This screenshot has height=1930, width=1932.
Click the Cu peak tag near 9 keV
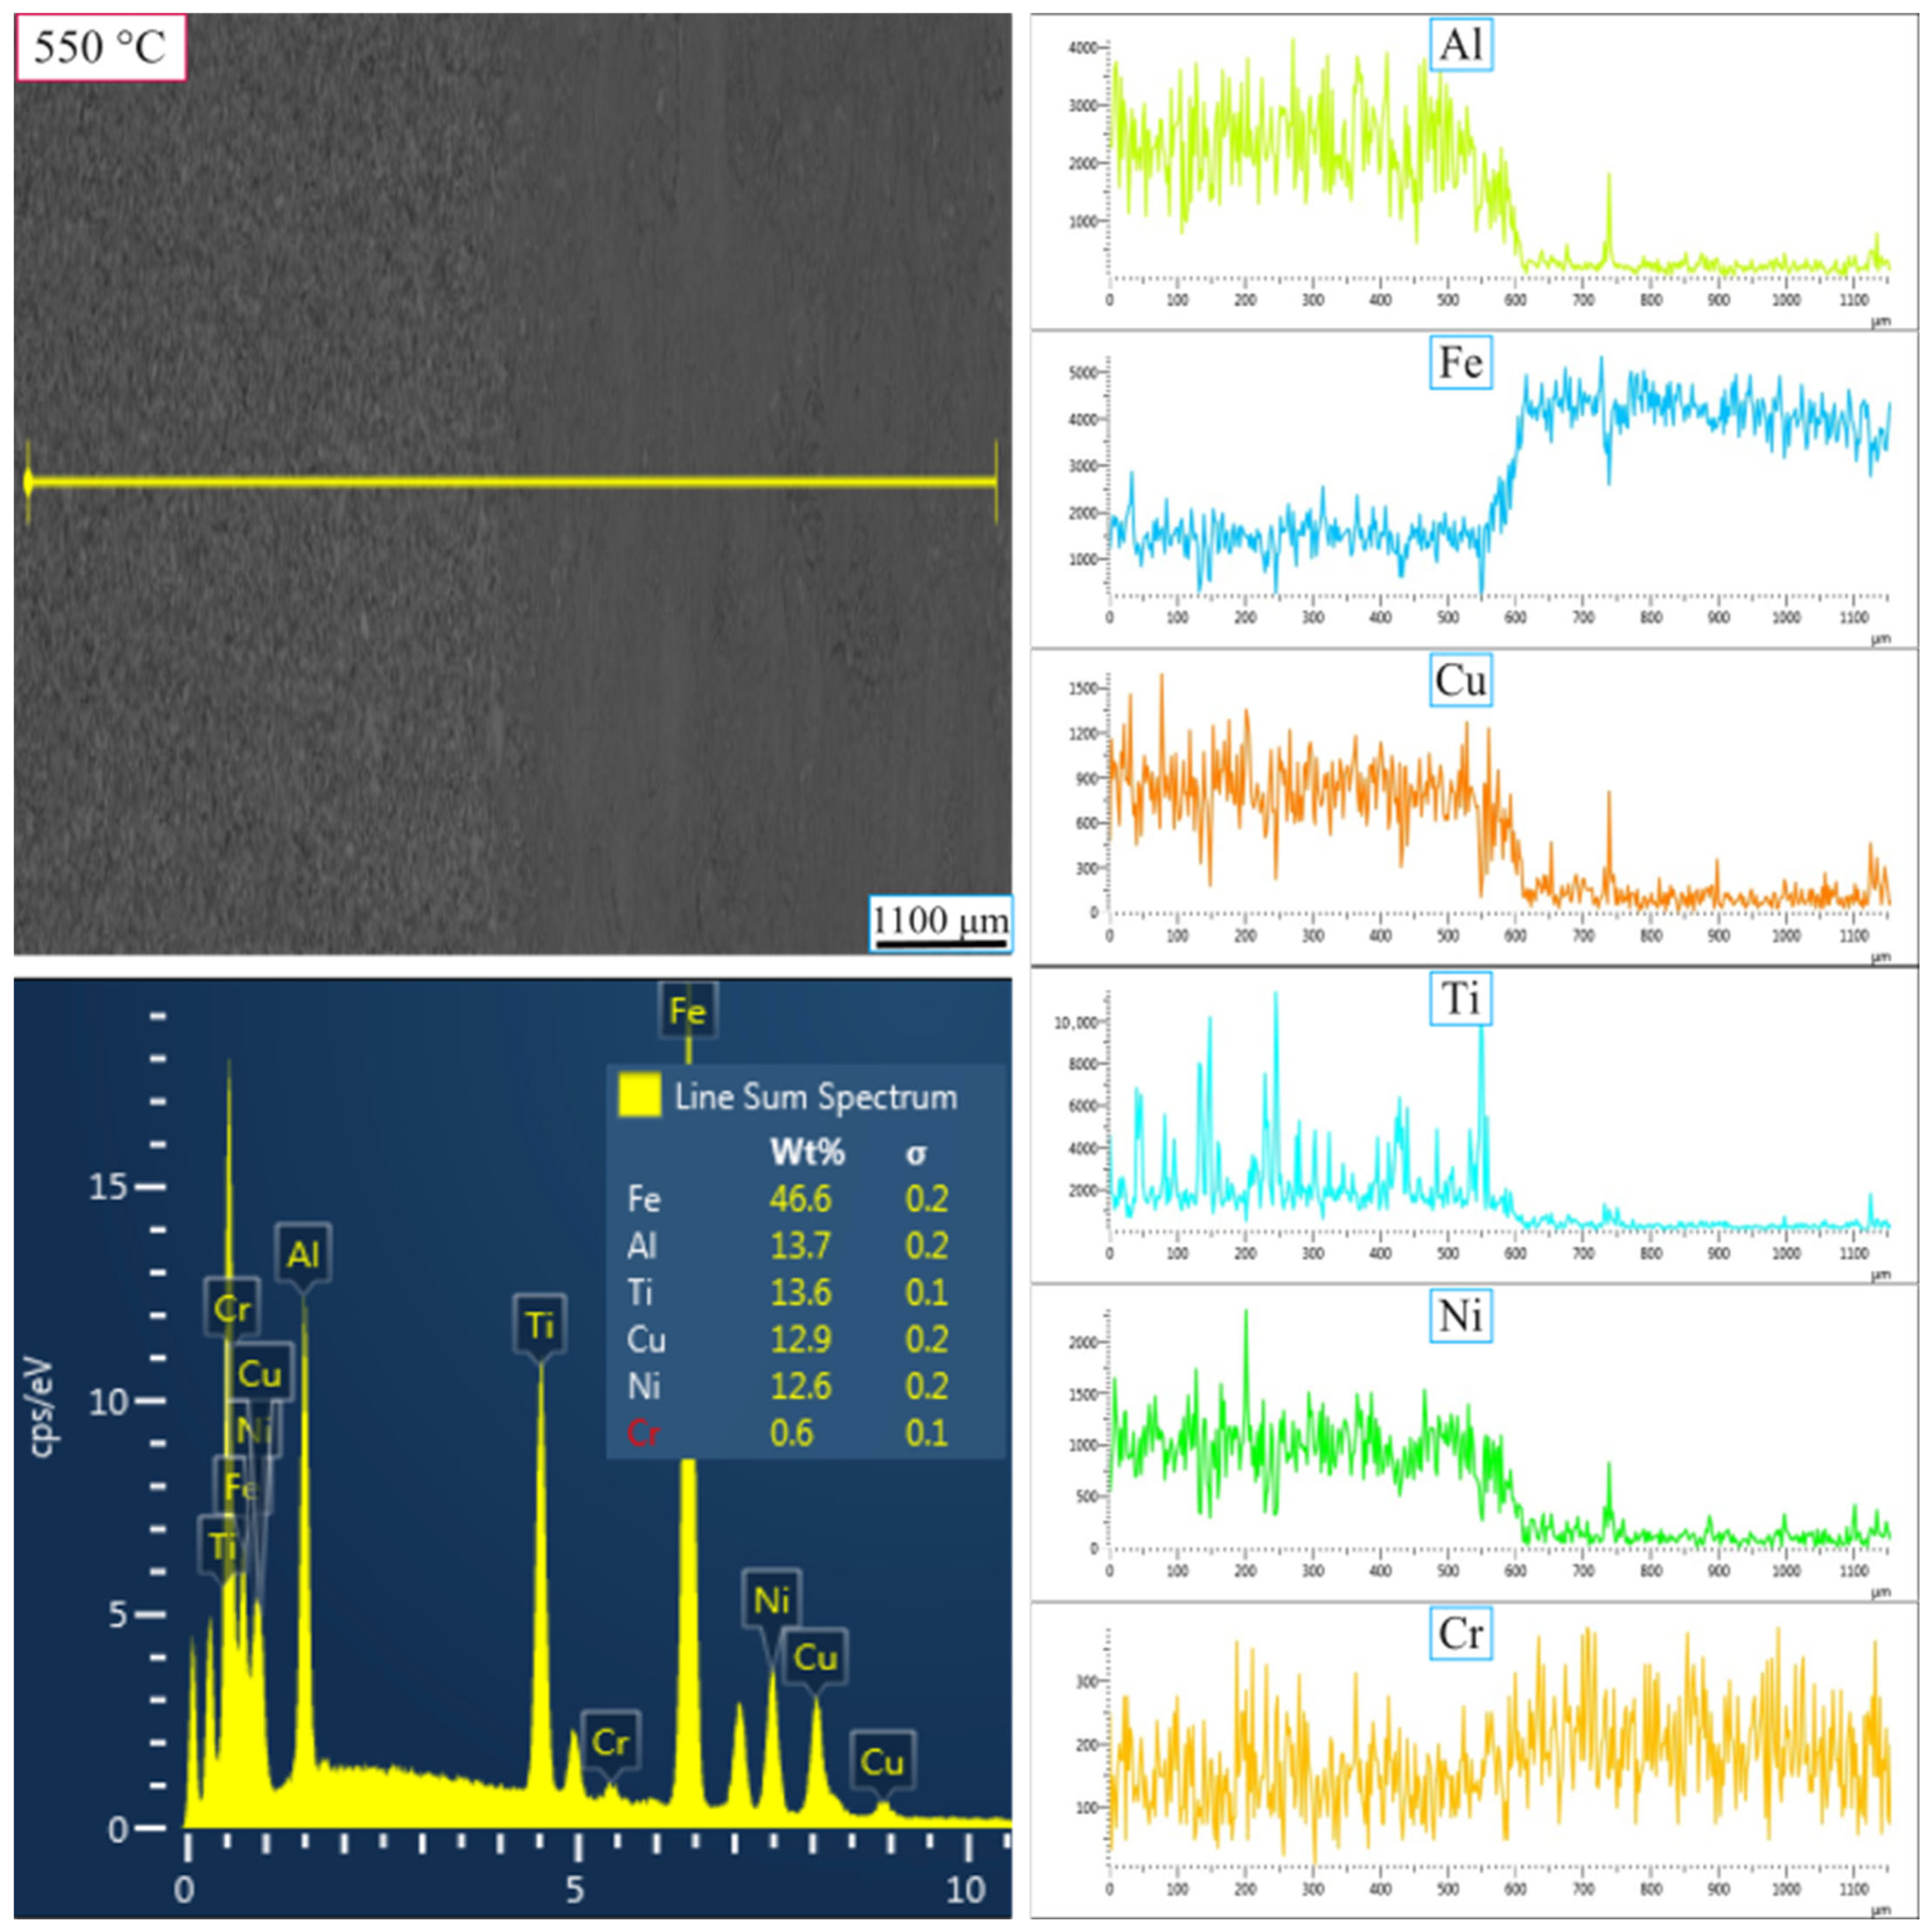(881, 1762)
